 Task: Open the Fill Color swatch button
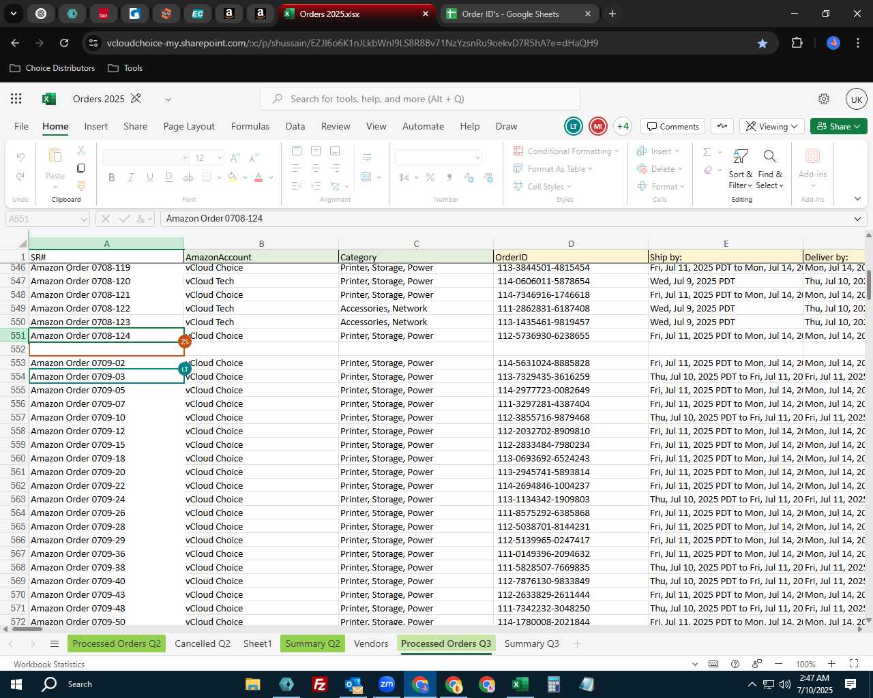point(232,177)
